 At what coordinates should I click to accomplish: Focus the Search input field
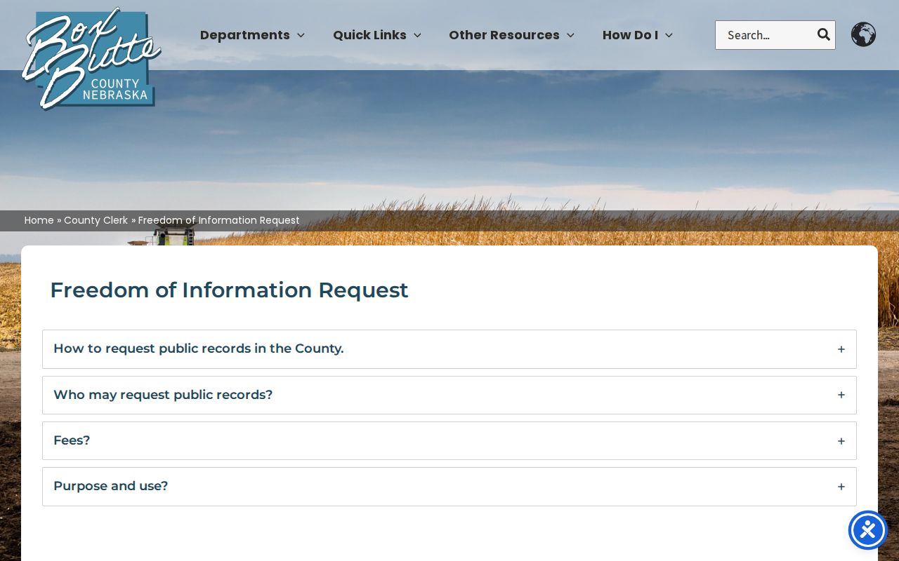pos(766,35)
